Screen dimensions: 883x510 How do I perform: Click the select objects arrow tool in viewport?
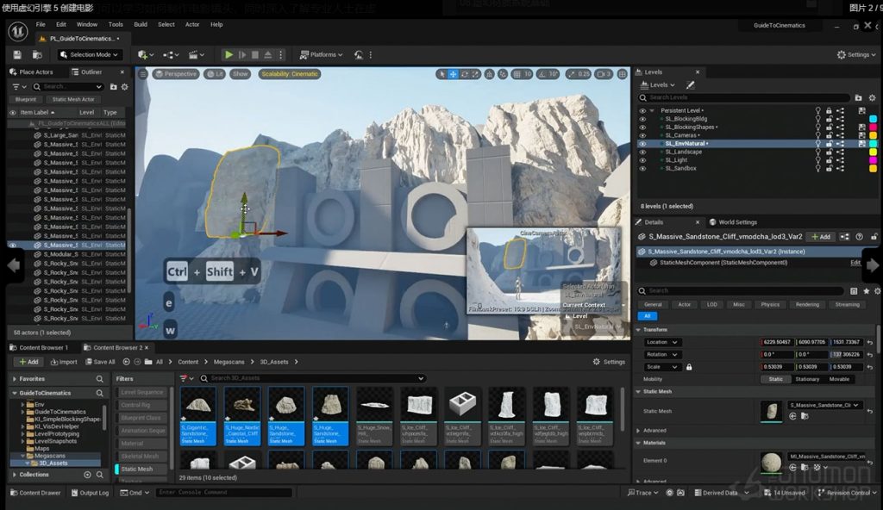[x=442, y=74]
